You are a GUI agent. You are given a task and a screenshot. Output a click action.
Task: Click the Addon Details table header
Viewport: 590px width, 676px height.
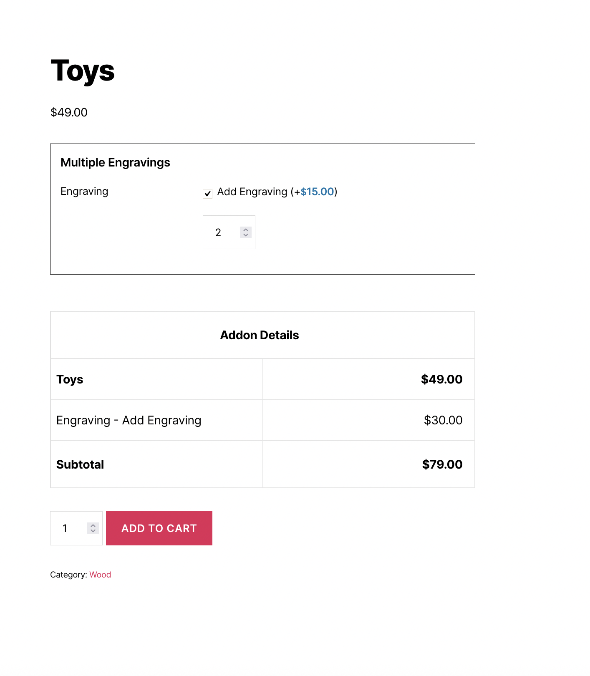coord(260,335)
